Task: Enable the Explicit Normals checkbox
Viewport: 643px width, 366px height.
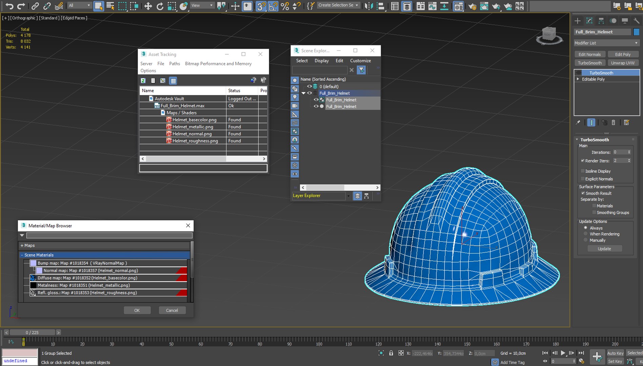Action: point(583,179)
